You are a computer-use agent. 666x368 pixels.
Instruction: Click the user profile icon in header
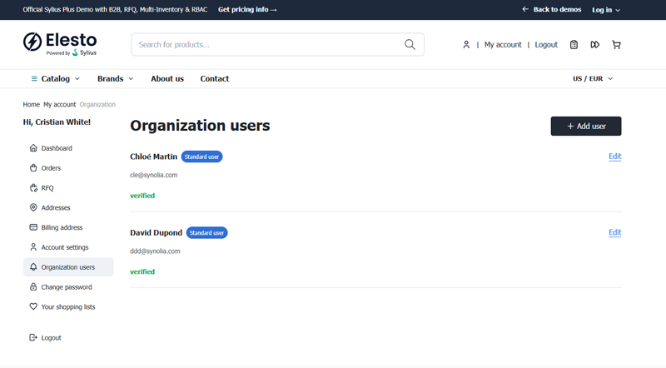[x=466, y=45]
